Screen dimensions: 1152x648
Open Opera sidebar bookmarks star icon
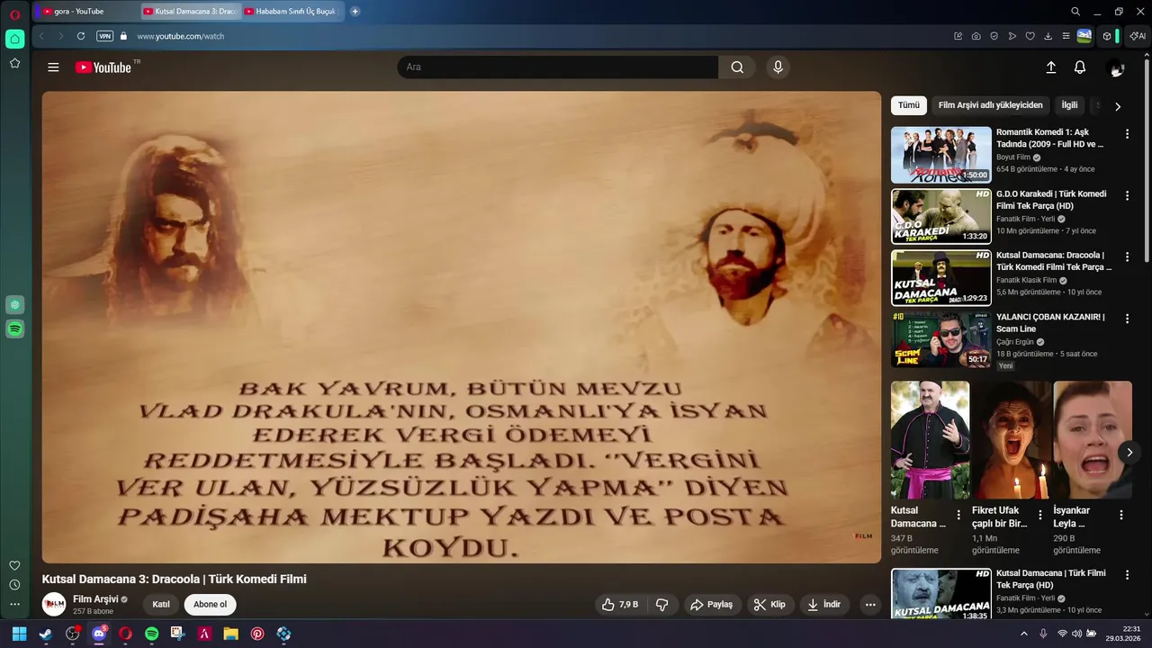point(14,63)
